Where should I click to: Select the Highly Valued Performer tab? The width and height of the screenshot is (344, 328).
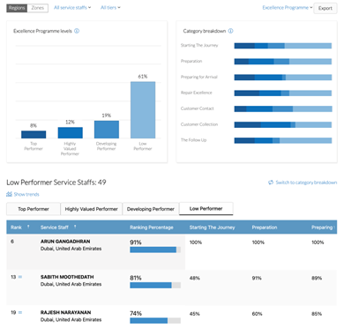pos(91,209)
